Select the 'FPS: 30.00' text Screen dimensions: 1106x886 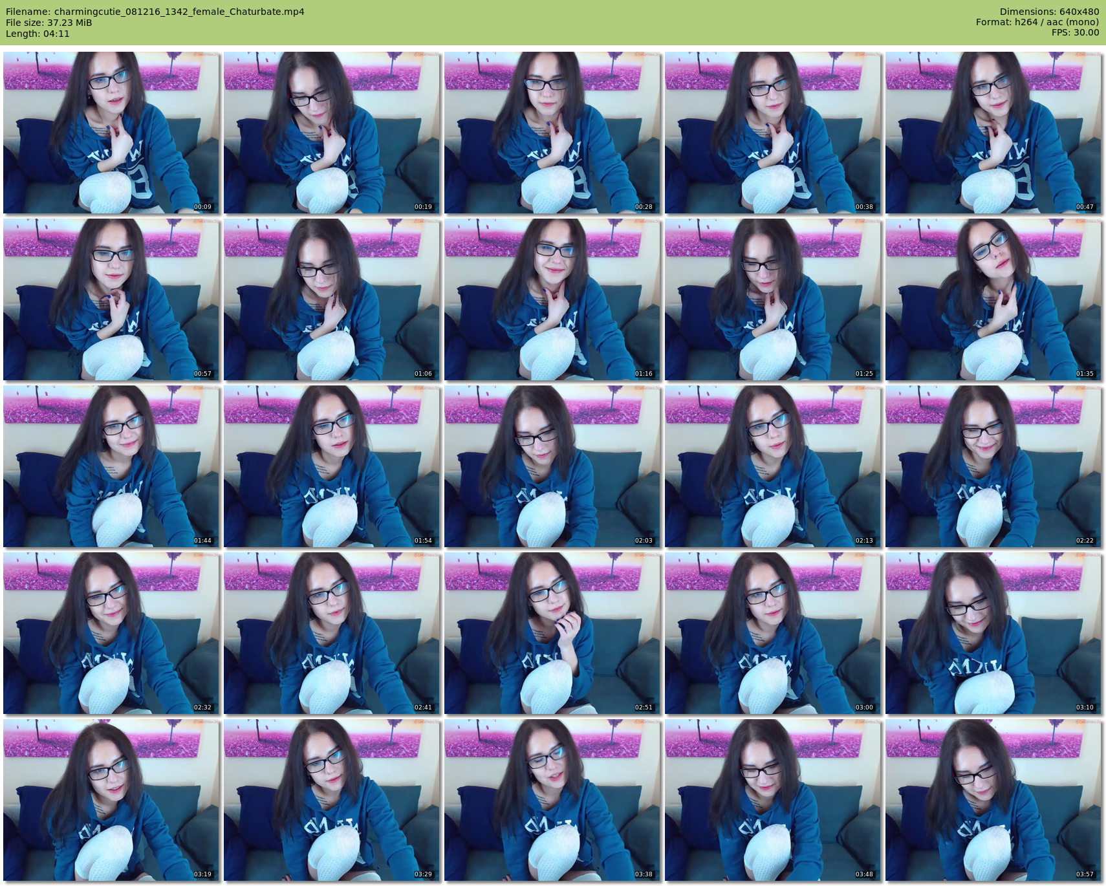pos(1075,32)
